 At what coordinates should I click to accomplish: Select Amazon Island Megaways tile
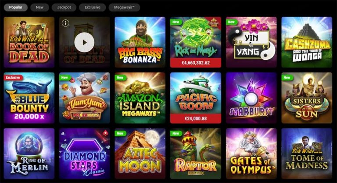140,98
